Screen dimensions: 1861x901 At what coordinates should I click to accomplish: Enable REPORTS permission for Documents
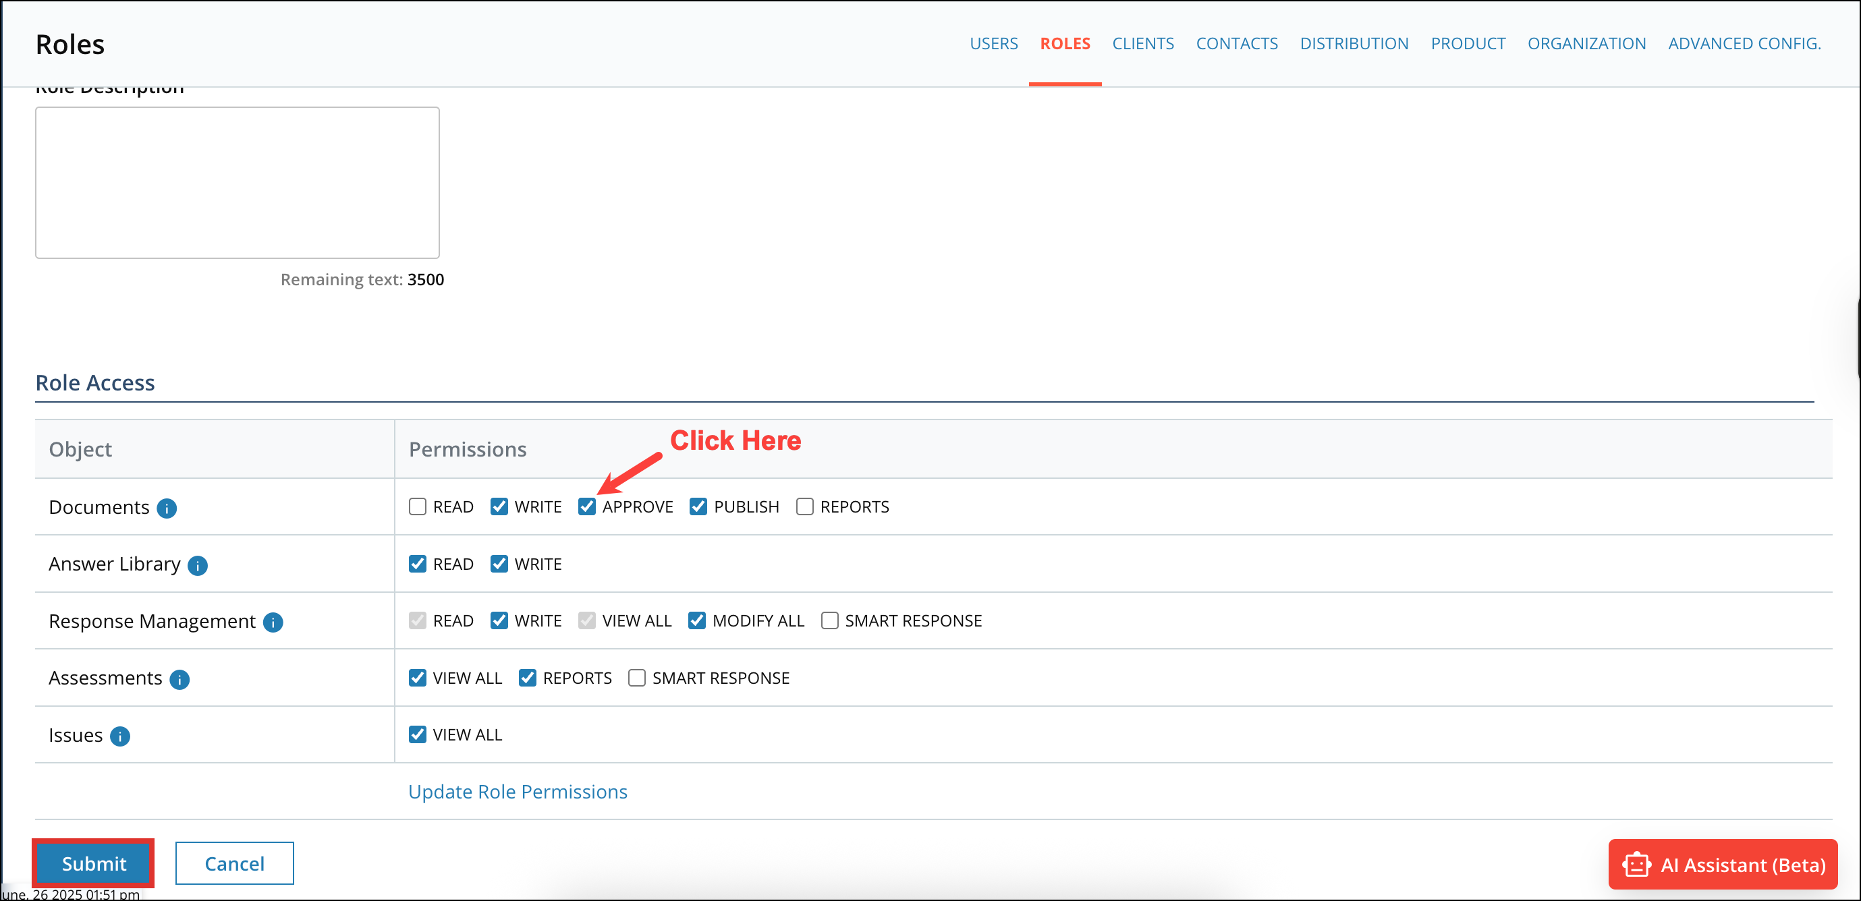[x=804, y=506]
